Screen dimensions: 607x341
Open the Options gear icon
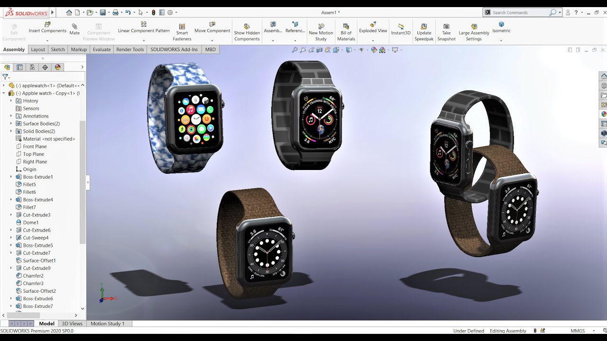click(x=170, y=13)
